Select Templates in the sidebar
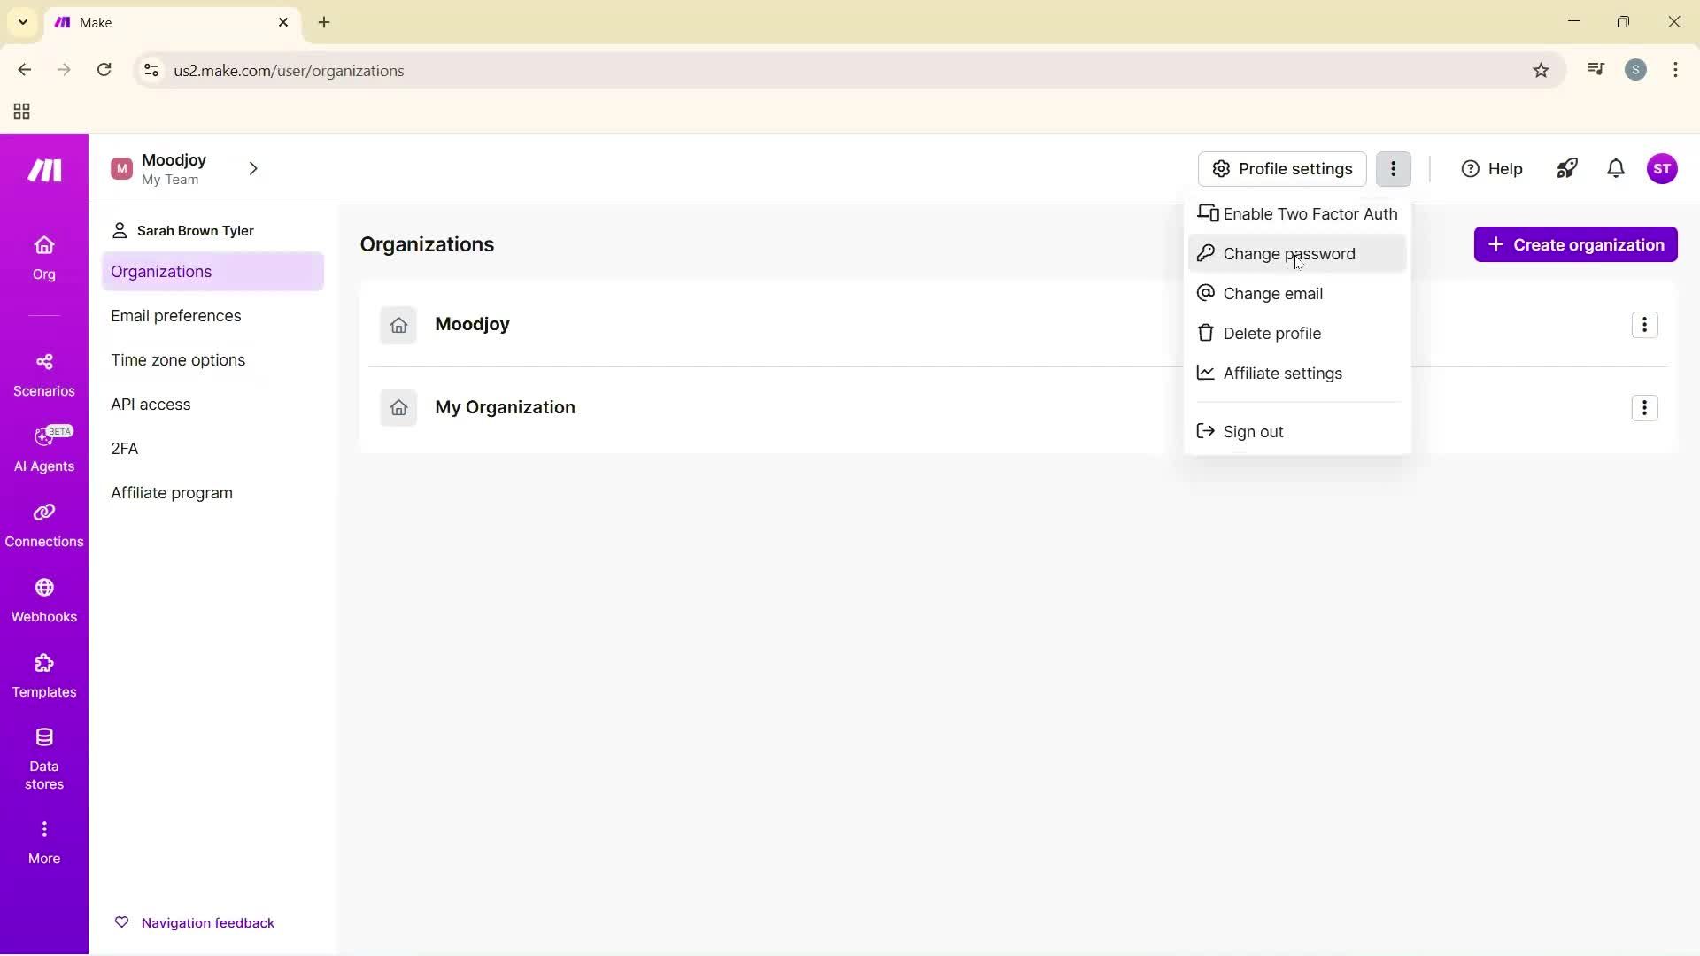Viewport: 1700px width, 956px height. [44, 675]
